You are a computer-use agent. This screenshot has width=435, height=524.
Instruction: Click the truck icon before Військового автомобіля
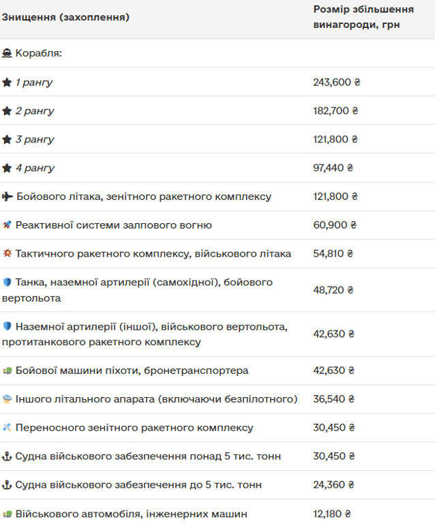tap(7, 514)
